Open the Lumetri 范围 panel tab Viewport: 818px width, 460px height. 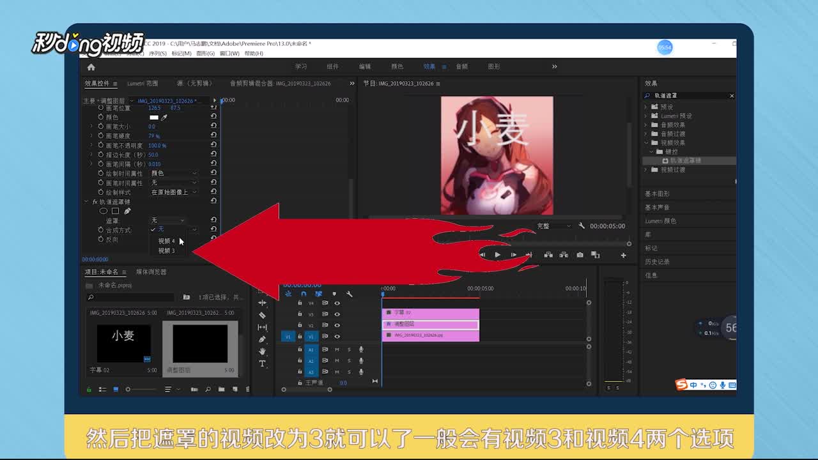click(142, 84)
